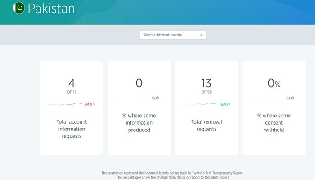Click the number '4' account requests value
The width and height of the screenshot is (315, 180).
[x=72, y=83]
